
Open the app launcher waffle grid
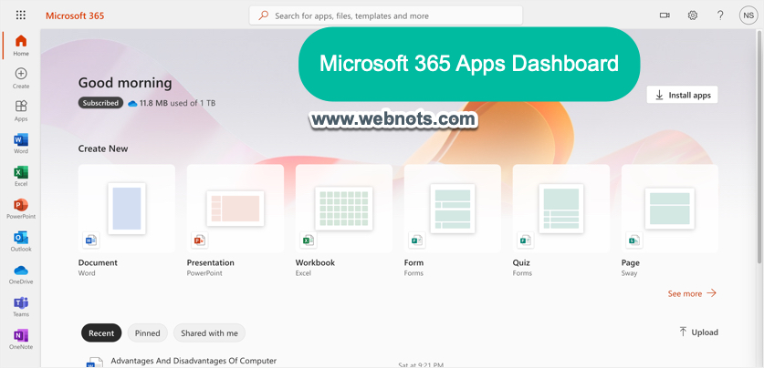tap(20, 15)
